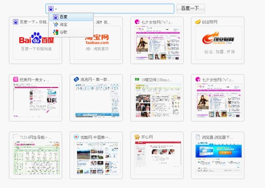This screenshot has width=265, height=188.
Task: Click the shopping cart icon beside 淘宝
Action: tap(55, 24)
